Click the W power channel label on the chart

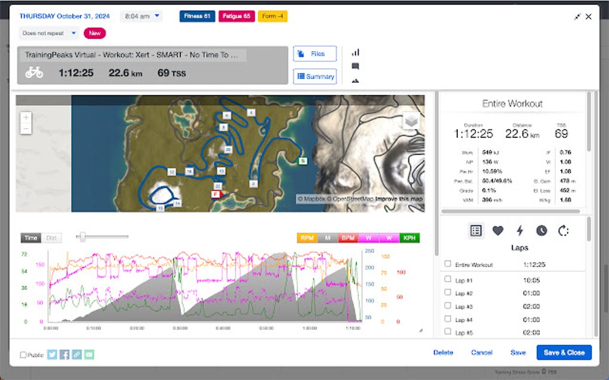368,238
